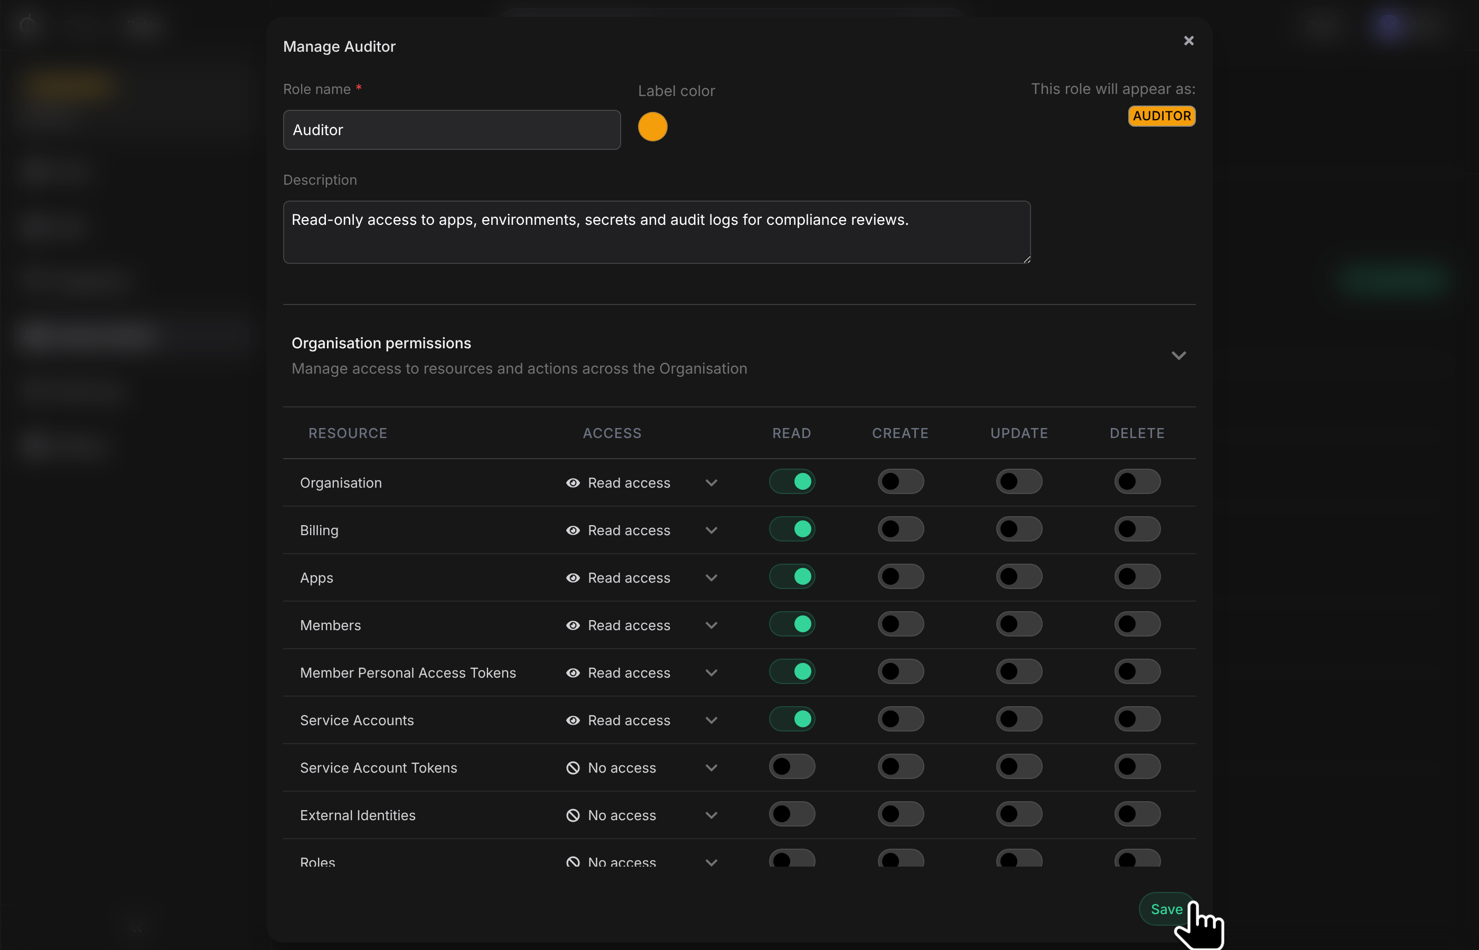1479x950 pixels.
Task: Open access dropdown for Service Accounts
Action: (711, 720)
